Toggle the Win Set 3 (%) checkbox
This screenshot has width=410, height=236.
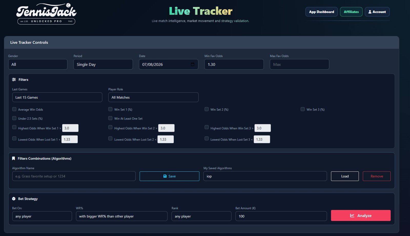tap(303, 109)
